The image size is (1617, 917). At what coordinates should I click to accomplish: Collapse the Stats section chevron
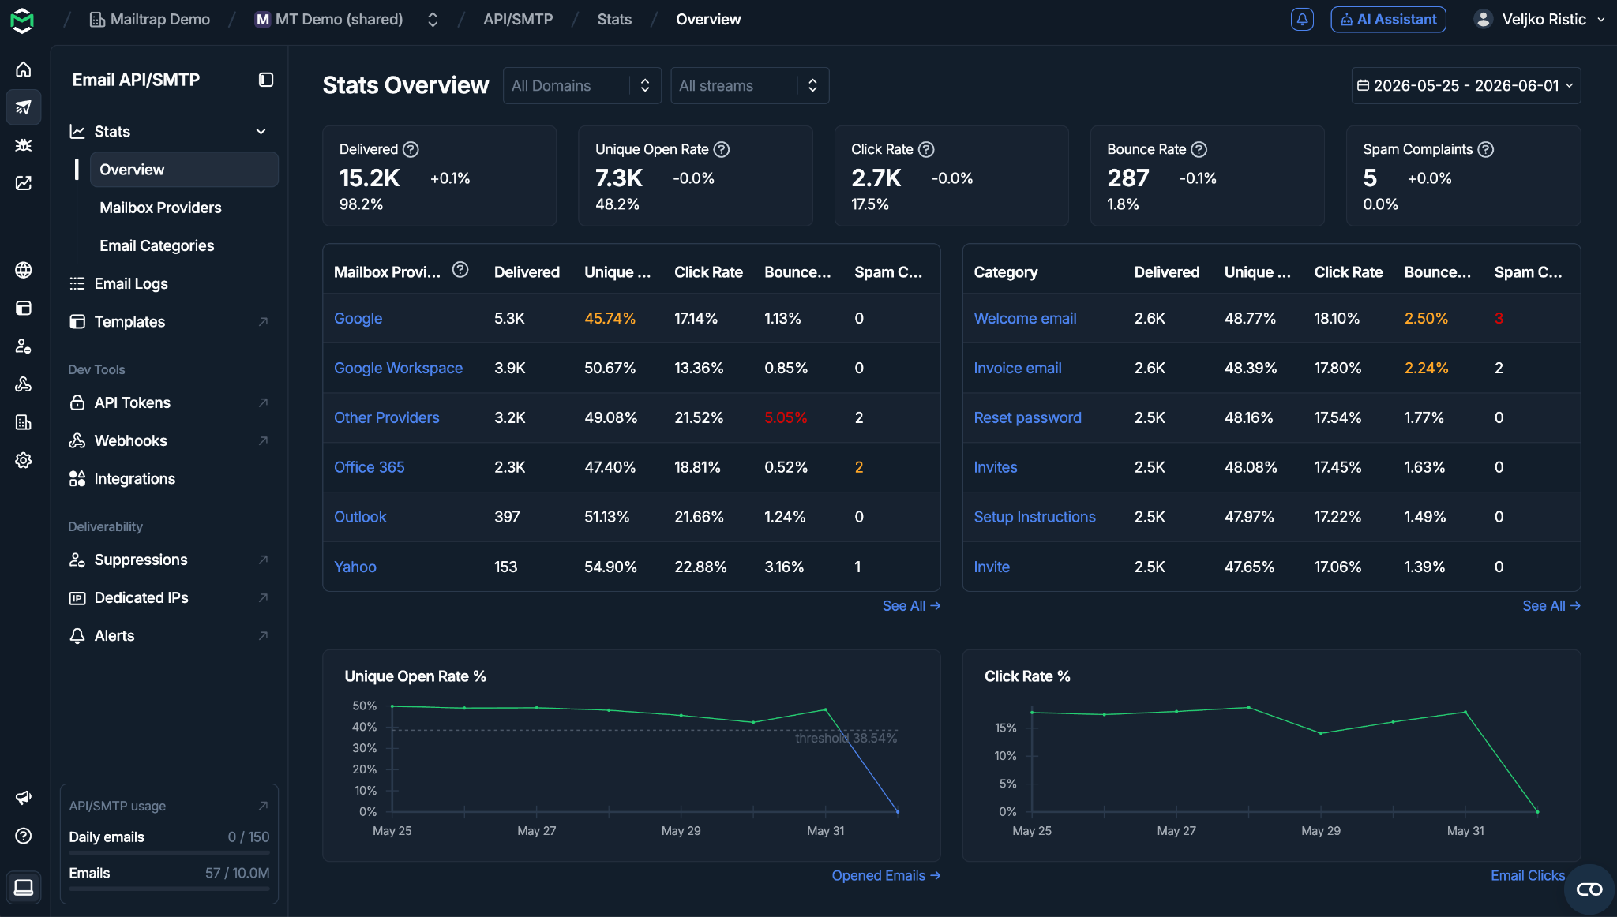click(x=261, y=132)
